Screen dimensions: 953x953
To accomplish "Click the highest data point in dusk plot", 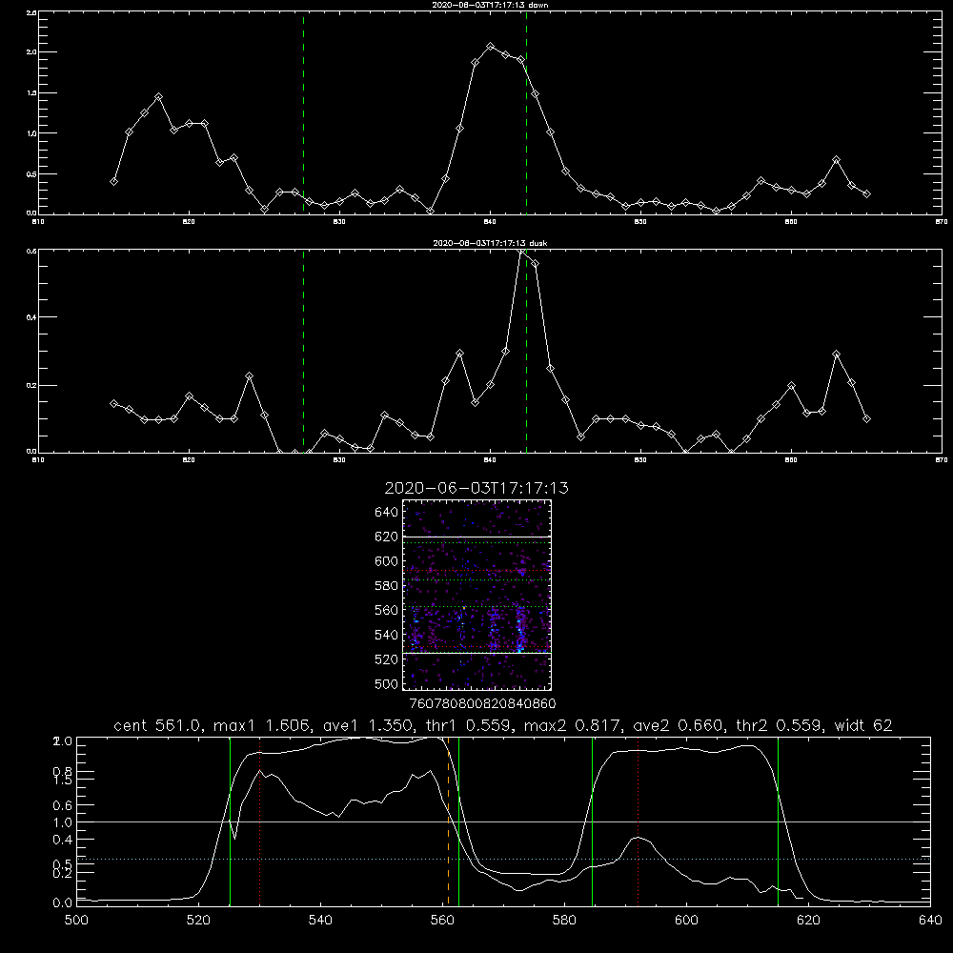I will click(x=521, y=251).
